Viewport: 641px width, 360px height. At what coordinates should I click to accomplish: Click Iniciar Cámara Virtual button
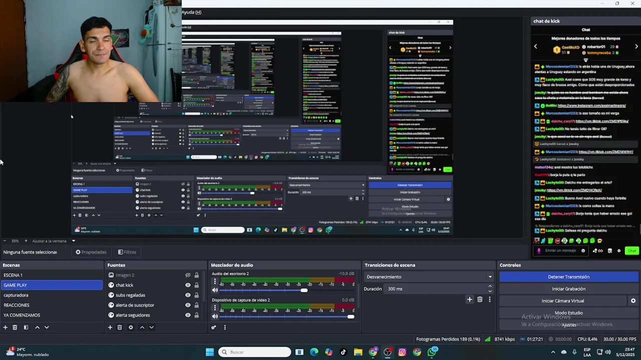[563, 301]
